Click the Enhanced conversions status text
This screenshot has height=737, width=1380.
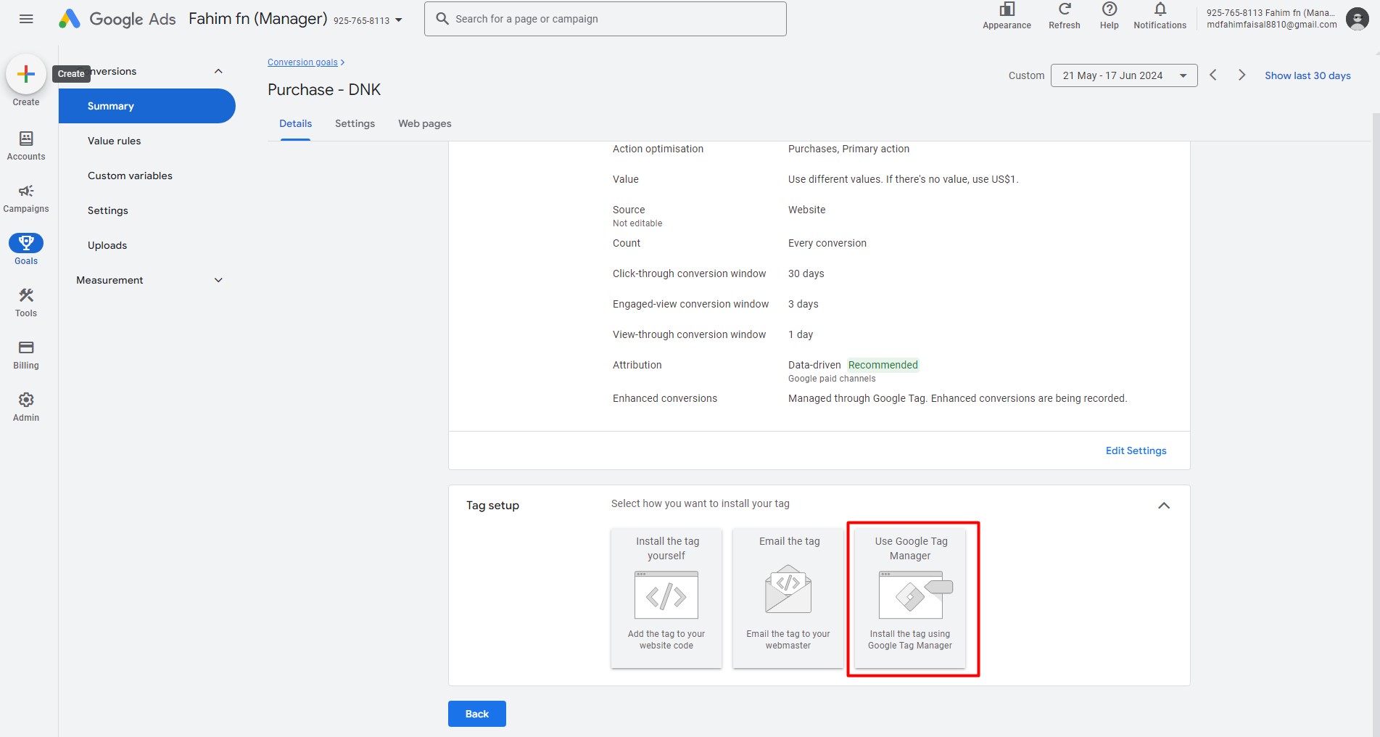click(x=958, y=398)
